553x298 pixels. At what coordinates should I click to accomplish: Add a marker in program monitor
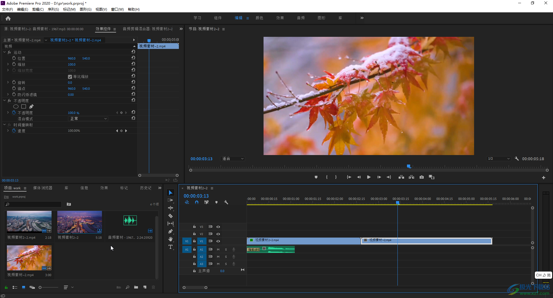click(316, 177)
